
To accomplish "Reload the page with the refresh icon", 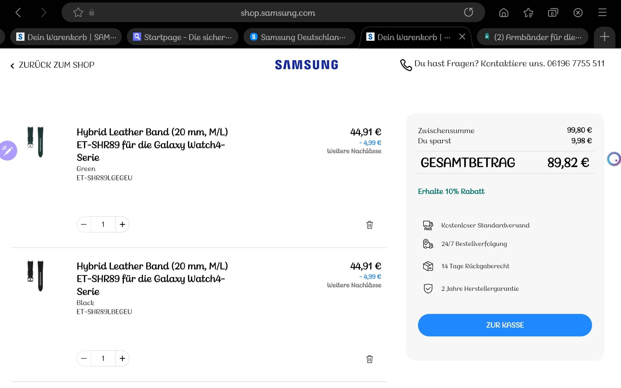I will tap(469, 12).
